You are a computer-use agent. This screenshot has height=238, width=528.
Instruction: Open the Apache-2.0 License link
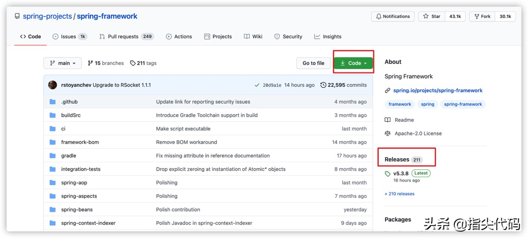click(414, 133)
